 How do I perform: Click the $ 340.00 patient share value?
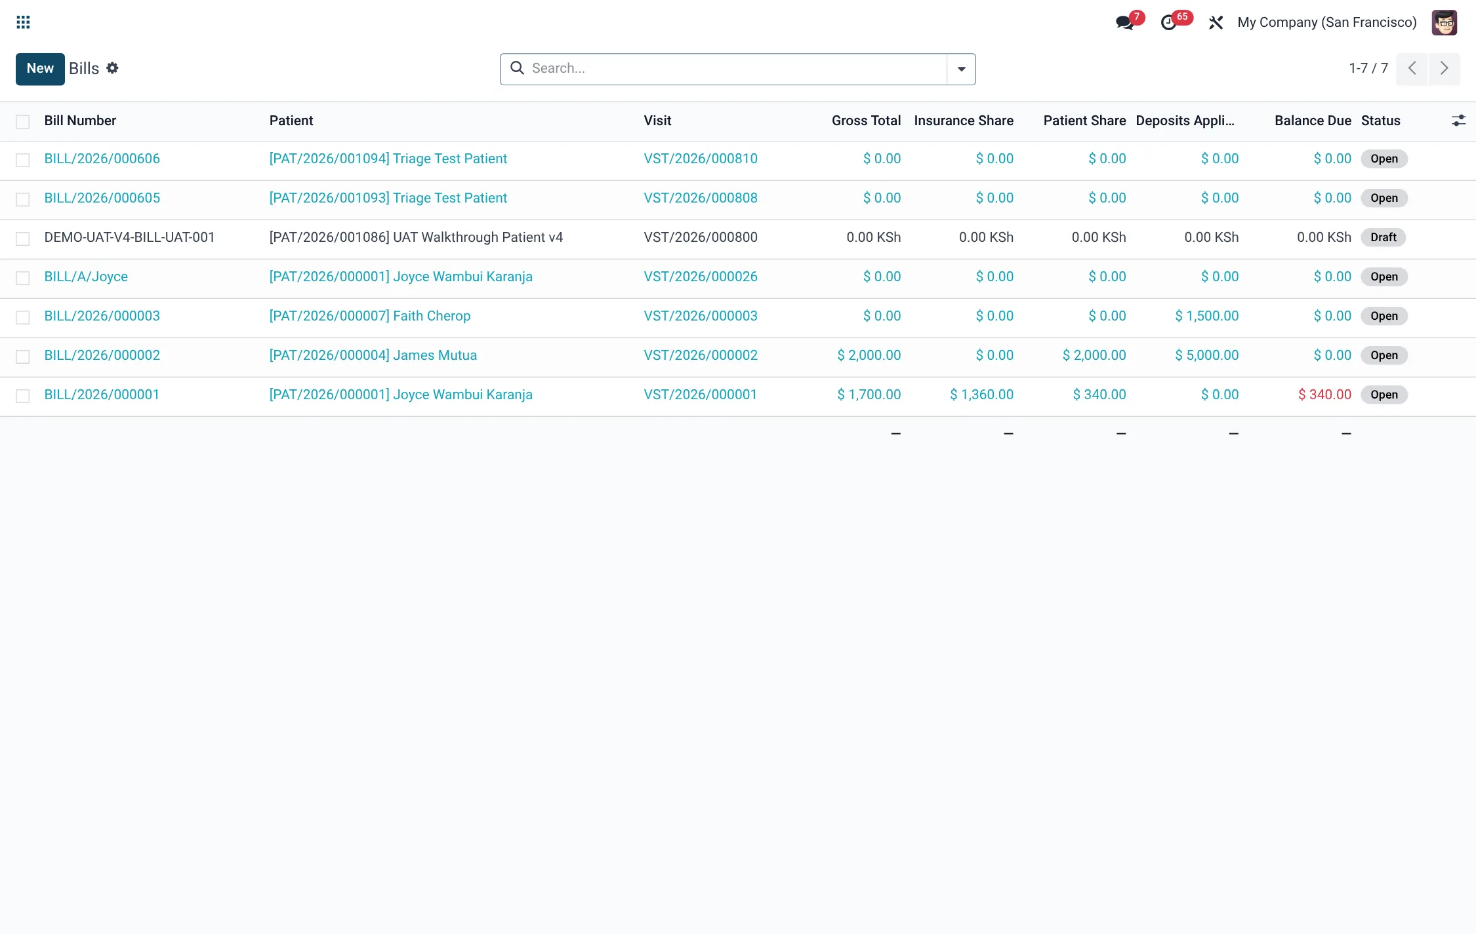pyautogui.click(x=1099, y=395)
